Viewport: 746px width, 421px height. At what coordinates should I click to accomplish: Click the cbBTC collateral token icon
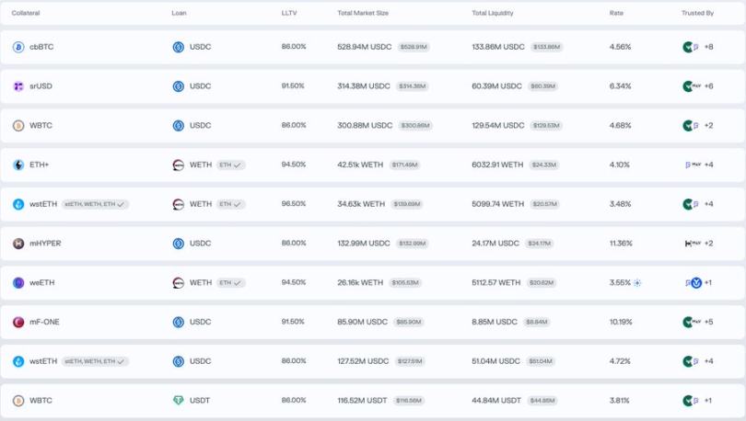point(18,47)
